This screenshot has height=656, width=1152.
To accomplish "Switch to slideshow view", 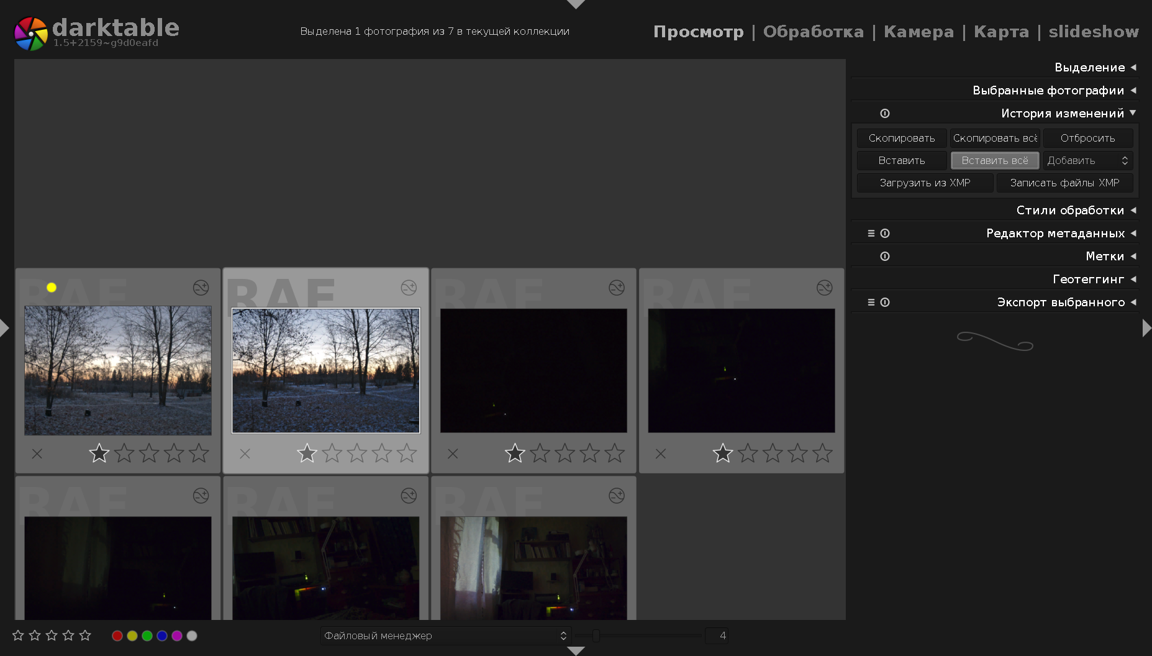I will (1094, 32).
